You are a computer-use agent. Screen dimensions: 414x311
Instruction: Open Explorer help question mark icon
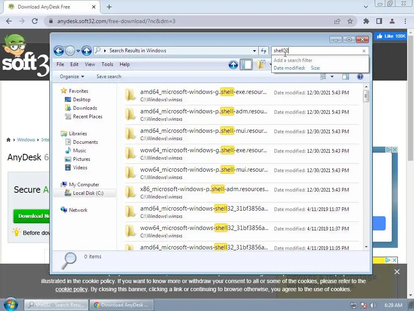click(x=360, y=77)
